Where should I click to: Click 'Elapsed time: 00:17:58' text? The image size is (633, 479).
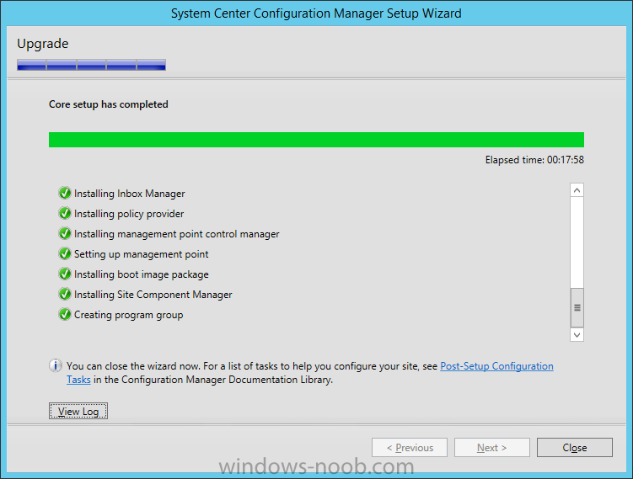coord(534,160)
